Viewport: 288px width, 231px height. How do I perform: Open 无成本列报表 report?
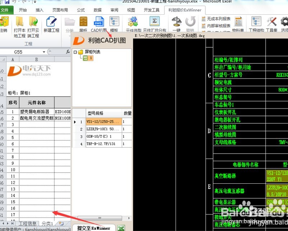click(216, 19)
